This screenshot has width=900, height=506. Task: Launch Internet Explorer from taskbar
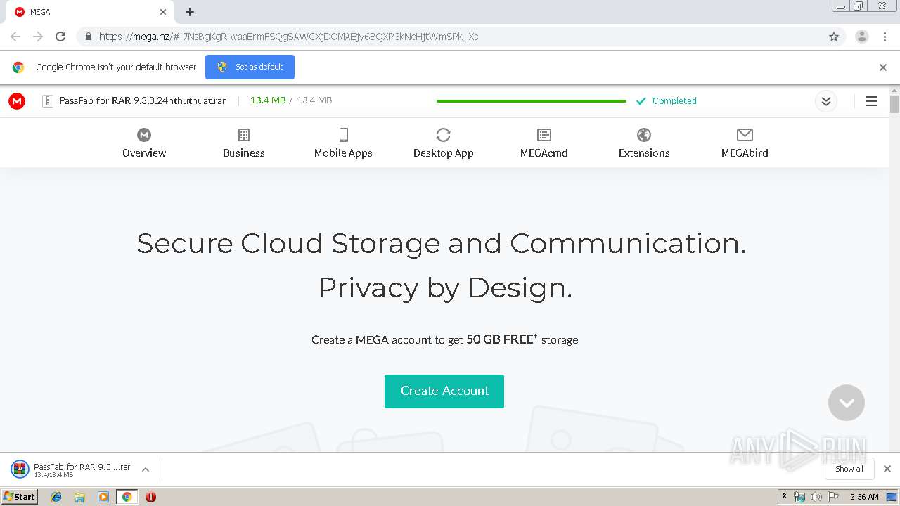coord(56,497)
